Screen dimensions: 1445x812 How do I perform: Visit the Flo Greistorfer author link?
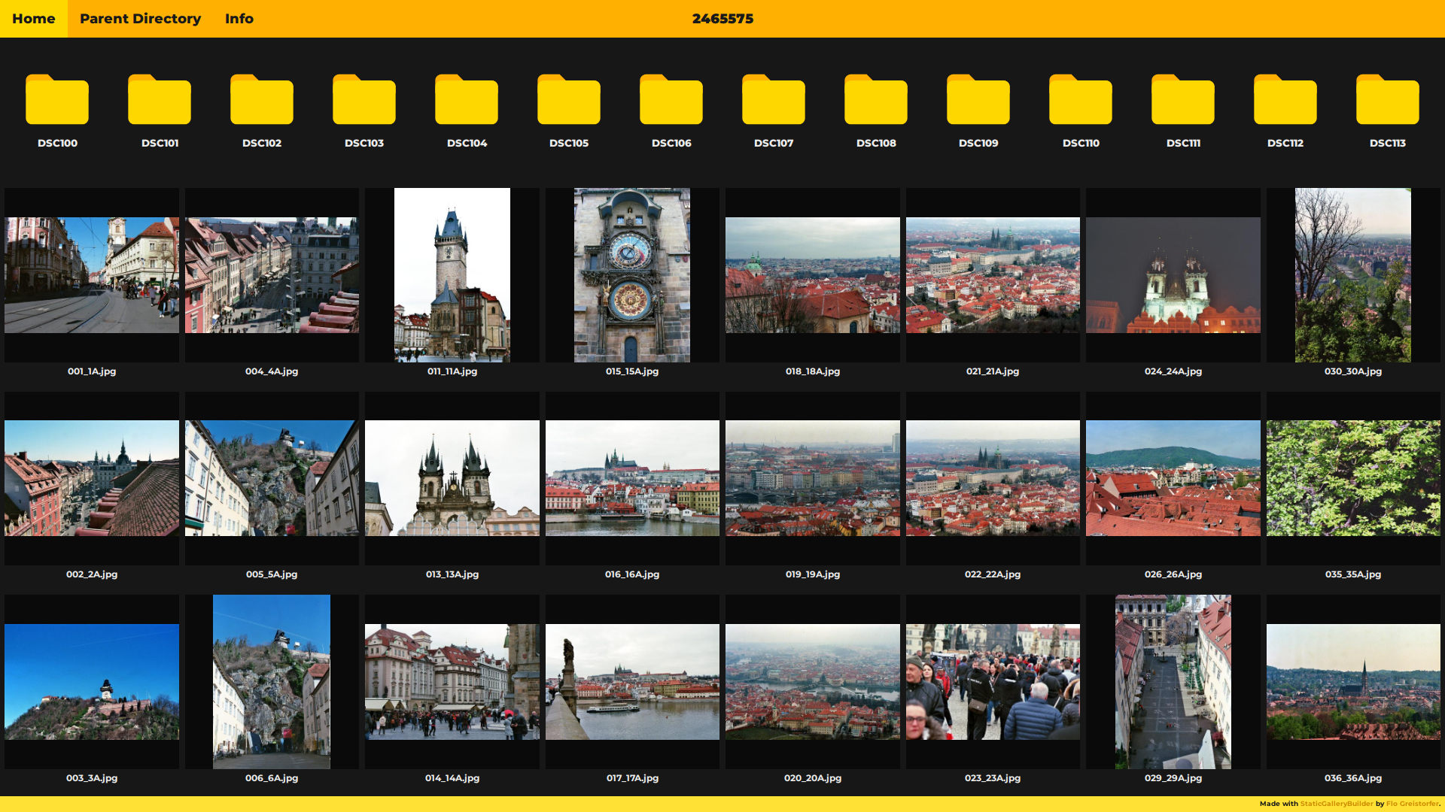[x=1412, y=804]
